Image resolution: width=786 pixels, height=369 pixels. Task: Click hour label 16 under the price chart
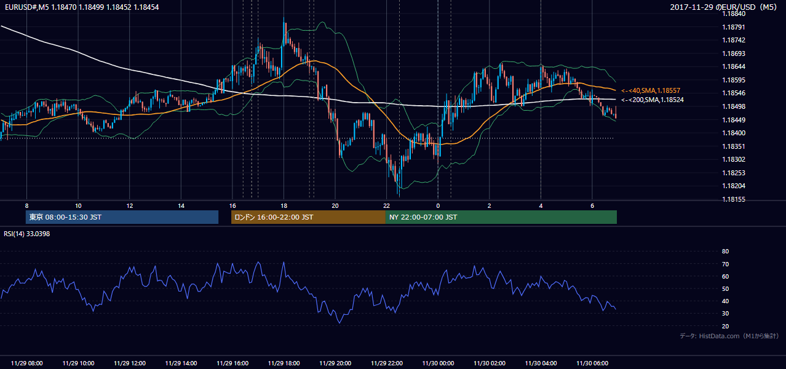coord(232,205)
